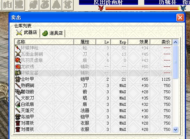Open the 武器店 tab

pos(27,33)
